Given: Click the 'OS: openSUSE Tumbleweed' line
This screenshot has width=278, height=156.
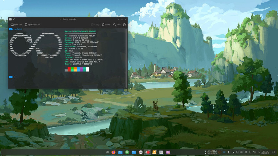Looking at the screenshot, I should [80, 36].
